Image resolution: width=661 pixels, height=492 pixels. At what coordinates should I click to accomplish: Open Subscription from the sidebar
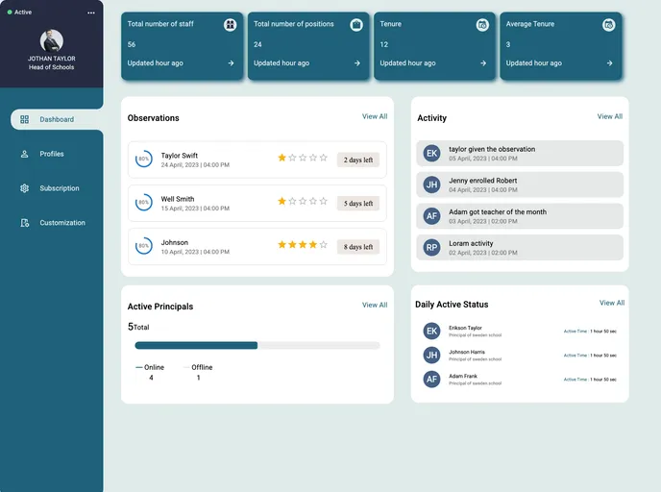point(59,188)
